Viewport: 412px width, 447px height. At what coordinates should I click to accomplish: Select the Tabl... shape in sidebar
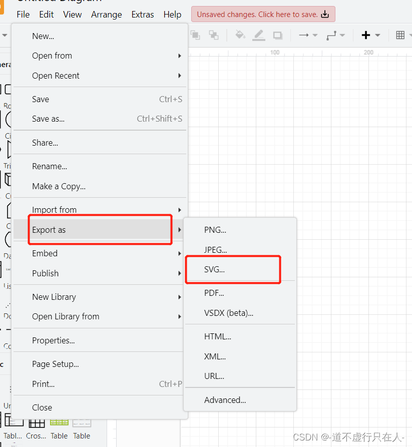coord(14,421)
